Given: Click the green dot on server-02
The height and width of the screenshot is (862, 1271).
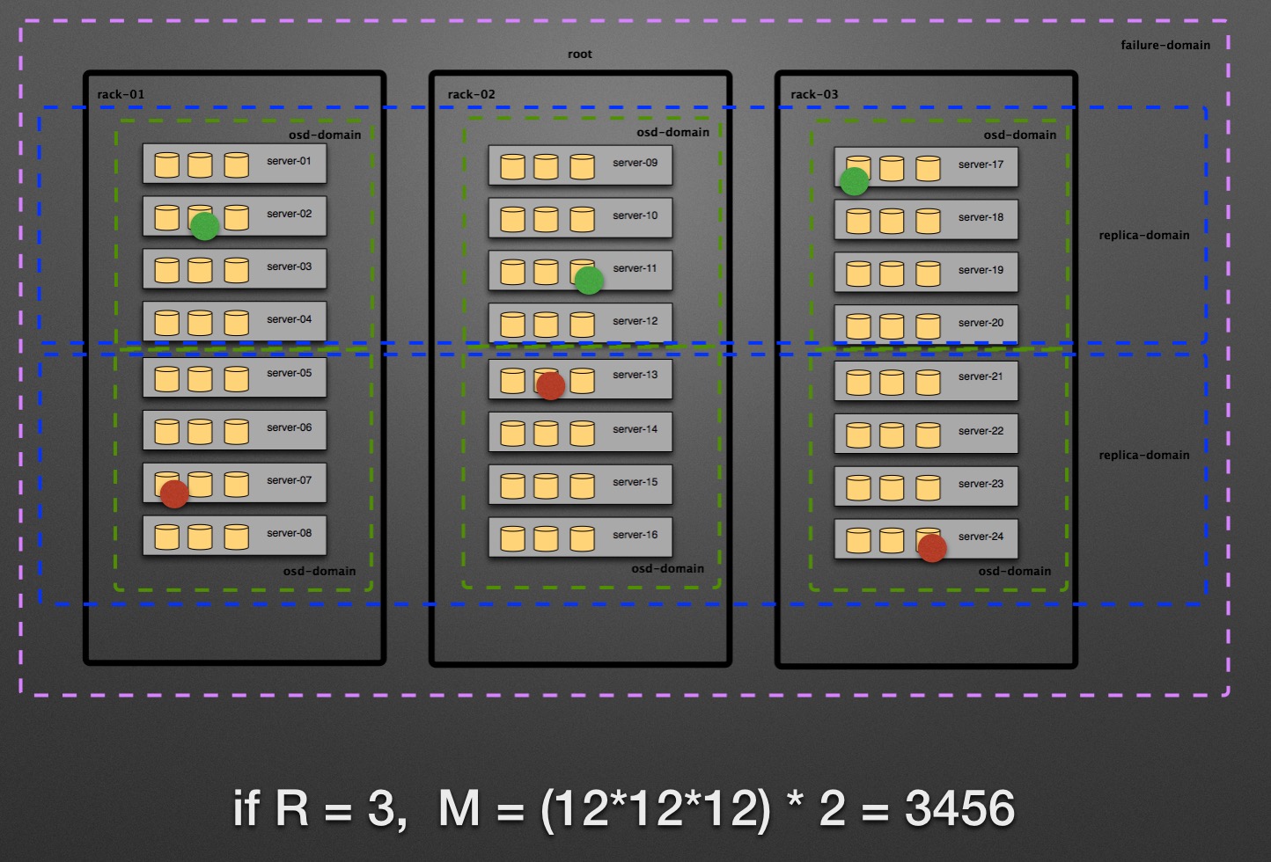Looking at the screenshot, I should 204,226.
